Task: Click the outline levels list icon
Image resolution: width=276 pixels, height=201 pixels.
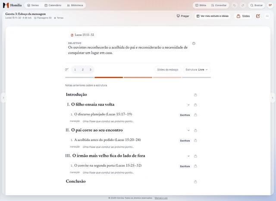Action: [x=67, y=70]
